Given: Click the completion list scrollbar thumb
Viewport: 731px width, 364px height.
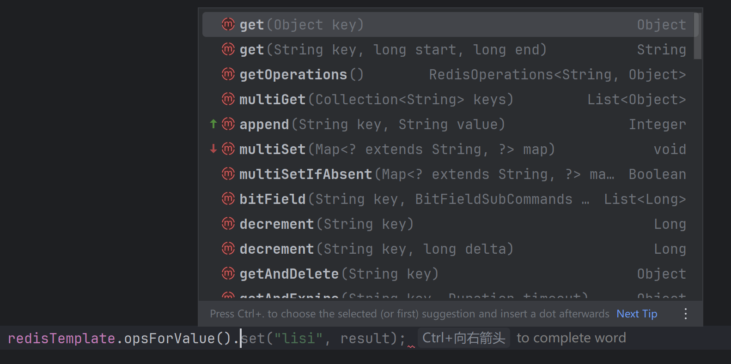Looking at the screenshot, I should click(x=698, y=36).
